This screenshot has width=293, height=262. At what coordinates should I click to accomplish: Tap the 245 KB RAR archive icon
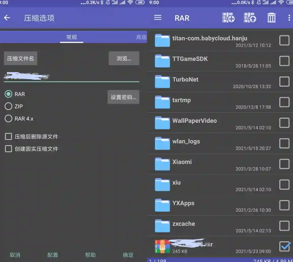pos(162,246)
